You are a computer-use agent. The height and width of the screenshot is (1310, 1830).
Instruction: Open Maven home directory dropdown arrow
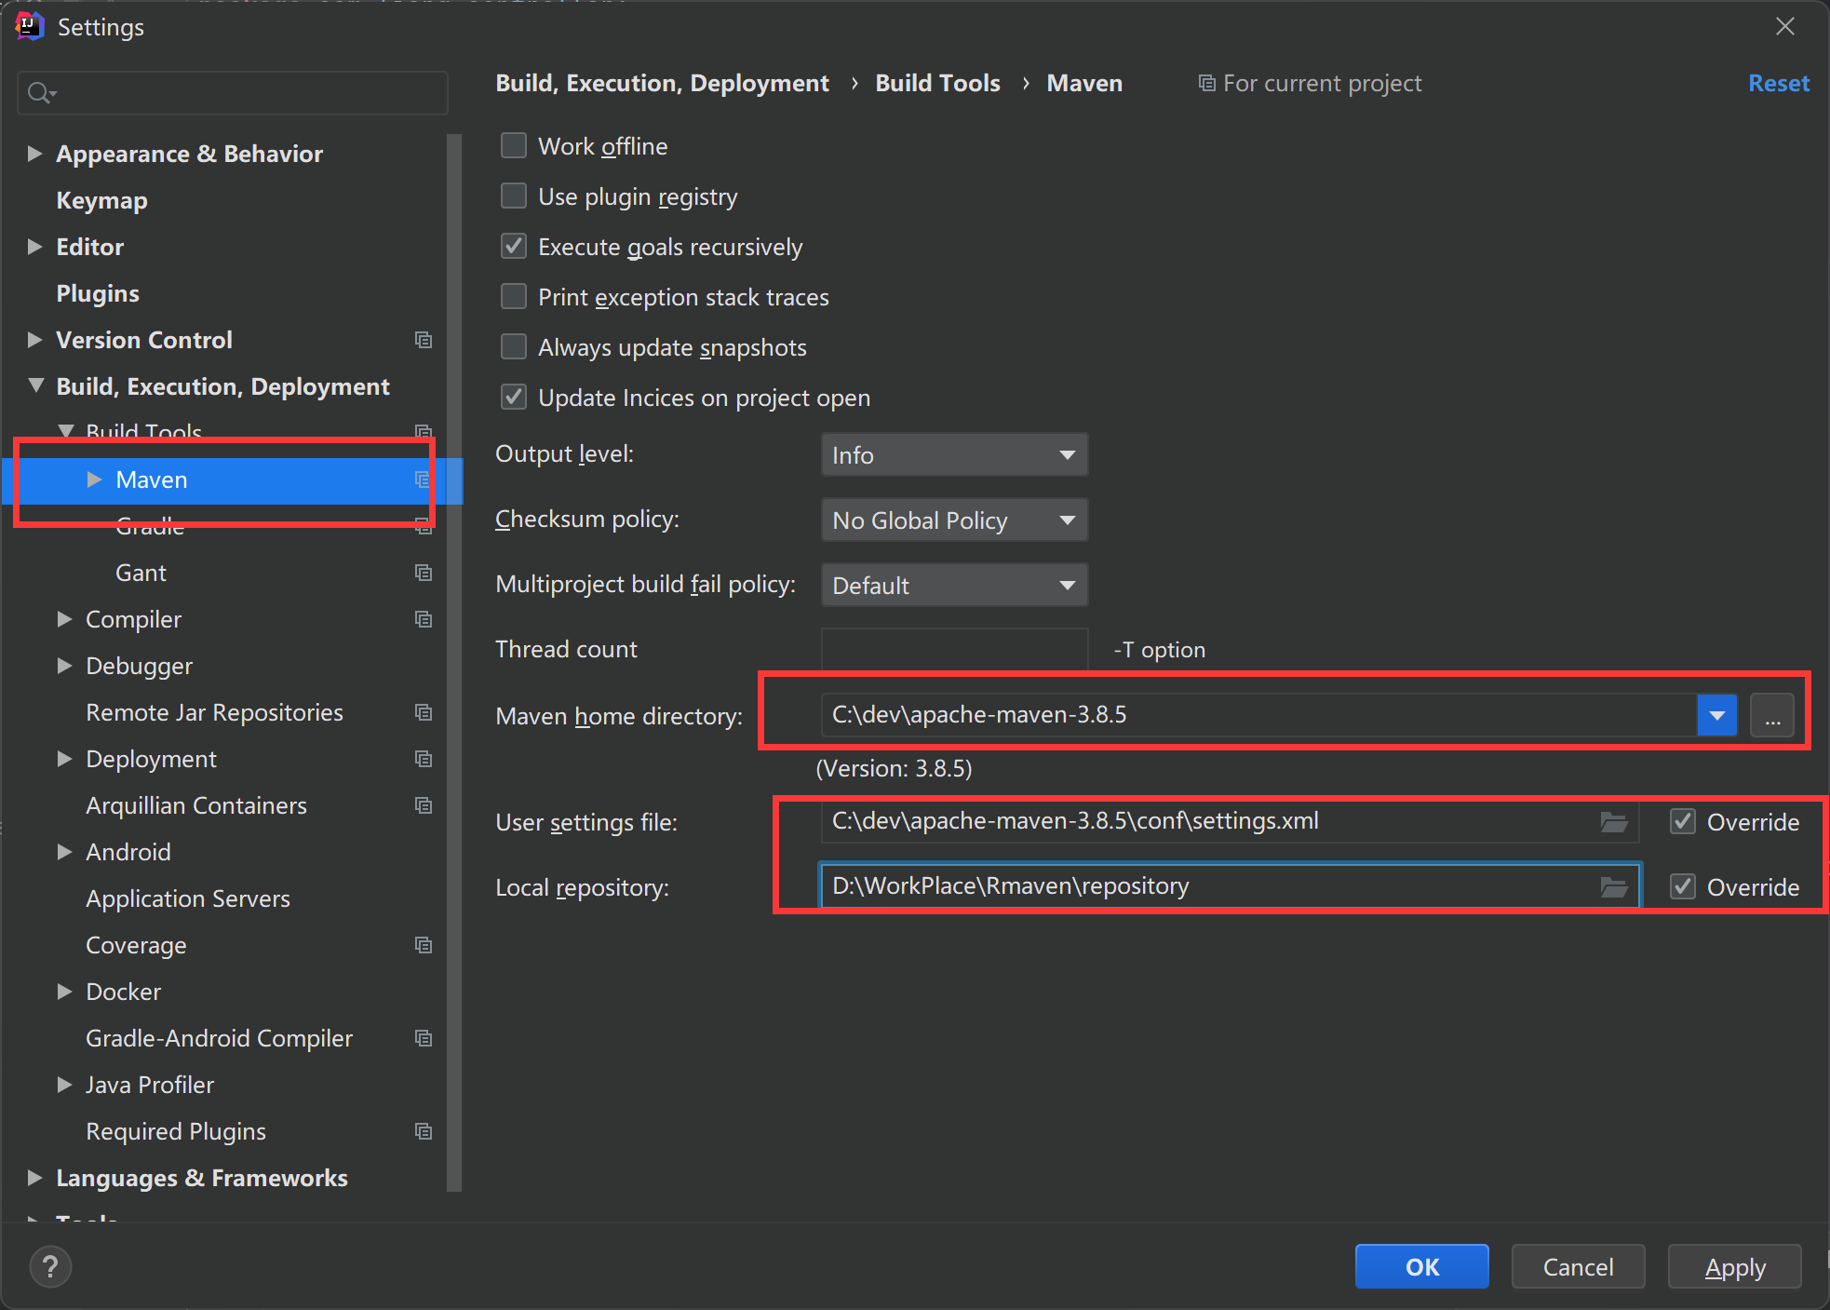pyautogui.click(x=1717, y=716)
